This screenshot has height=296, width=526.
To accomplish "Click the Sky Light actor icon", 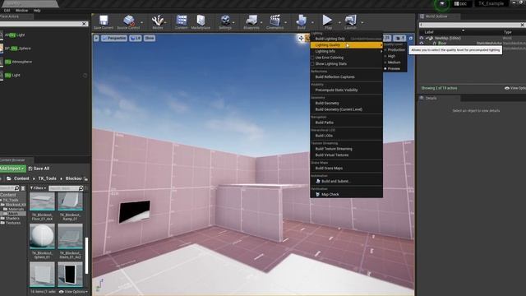I will point(2,75).
